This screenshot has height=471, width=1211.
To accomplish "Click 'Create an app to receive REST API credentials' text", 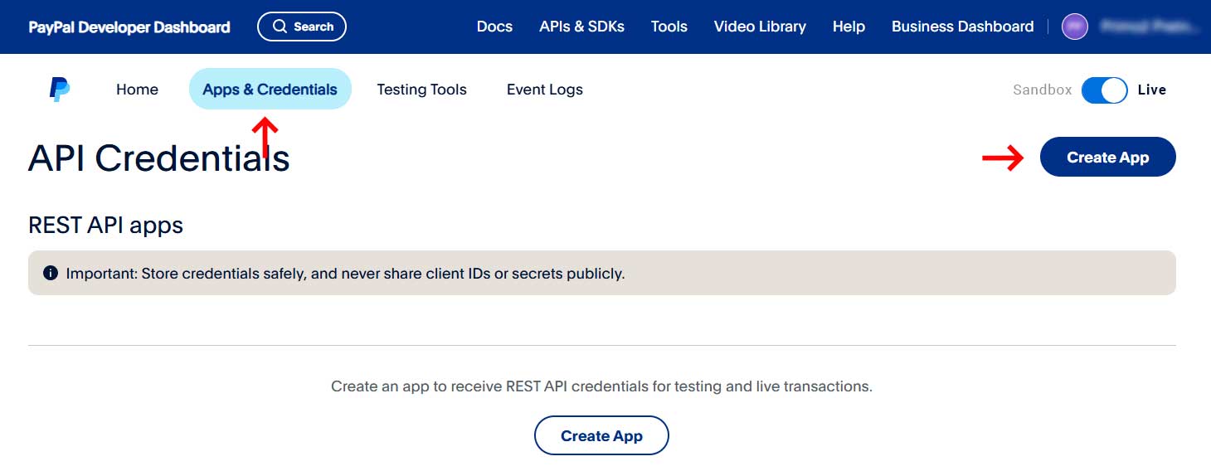I will (601, 386).
